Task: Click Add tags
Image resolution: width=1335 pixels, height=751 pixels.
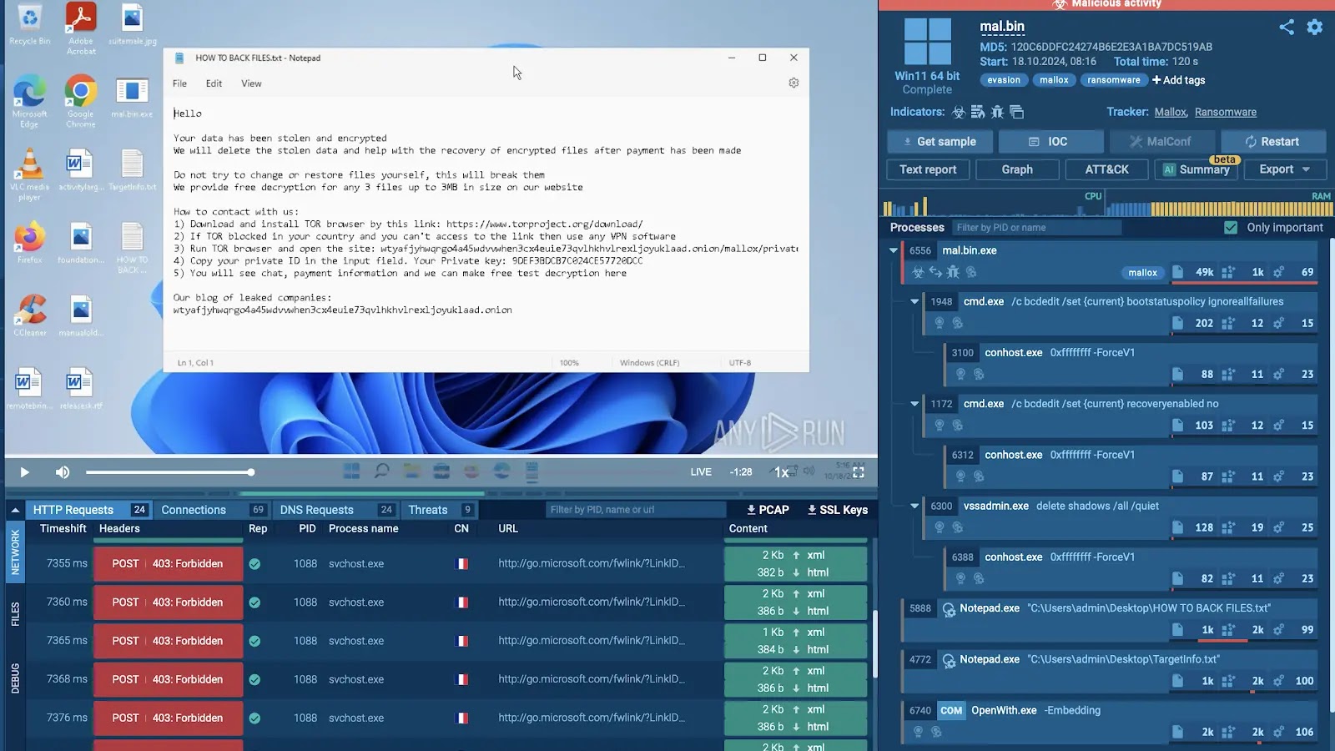Action: pos(1178,80)
